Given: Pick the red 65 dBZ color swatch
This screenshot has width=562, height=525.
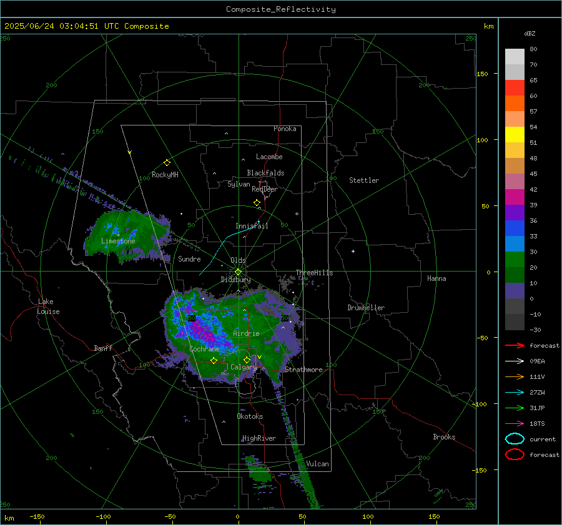Looking at the screenshot, I should [x=515, y=88].
